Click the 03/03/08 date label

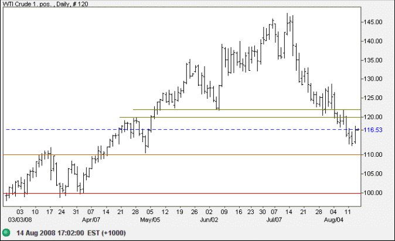[x=20, y=220]
